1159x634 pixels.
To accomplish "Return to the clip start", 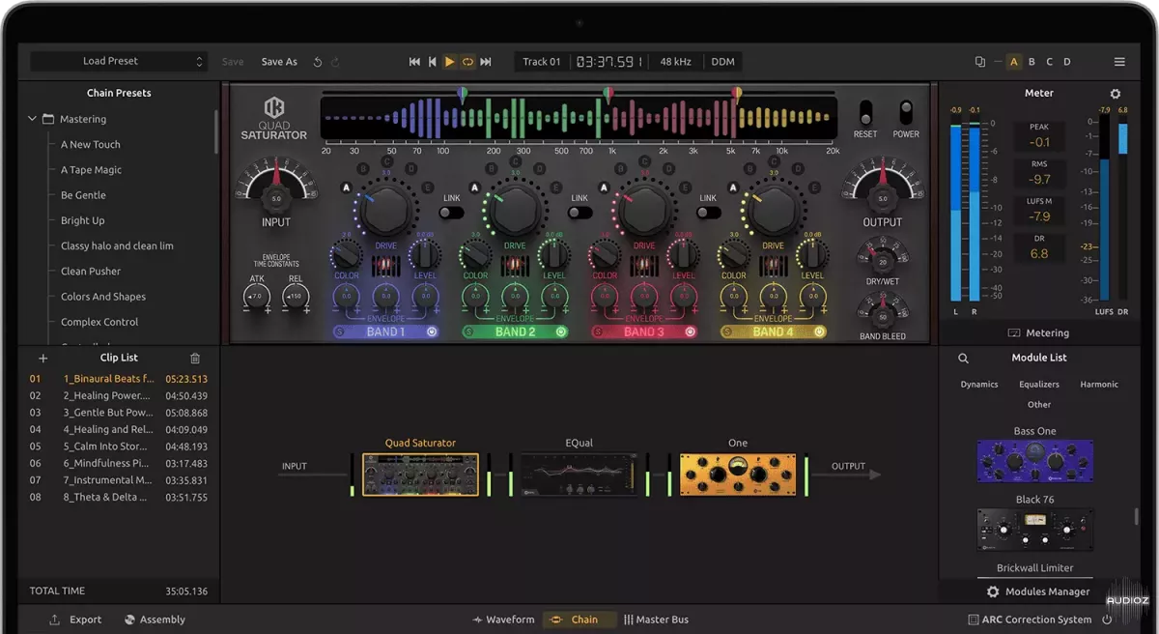I will click(x=433, y=62).
